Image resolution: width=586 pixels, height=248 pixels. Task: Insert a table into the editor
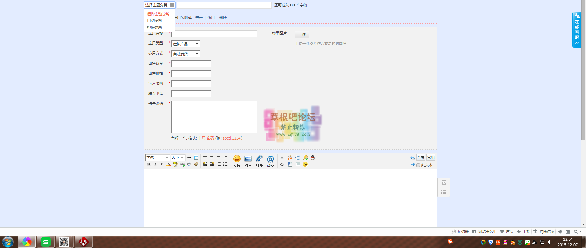(196, 158)
